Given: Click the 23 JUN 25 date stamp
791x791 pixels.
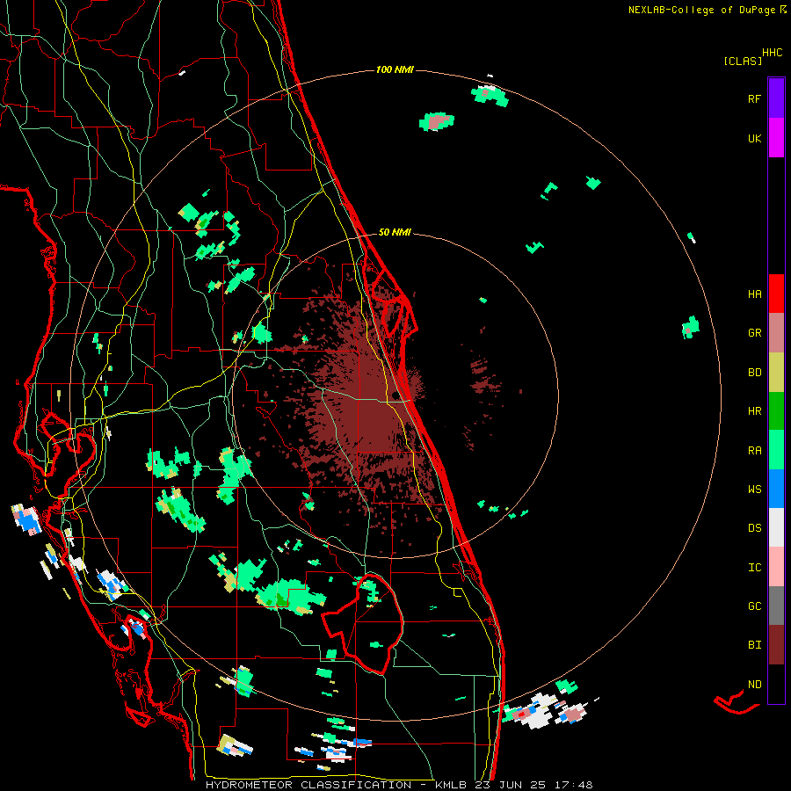Looking at the screenshot, I should tap(510, 785).
